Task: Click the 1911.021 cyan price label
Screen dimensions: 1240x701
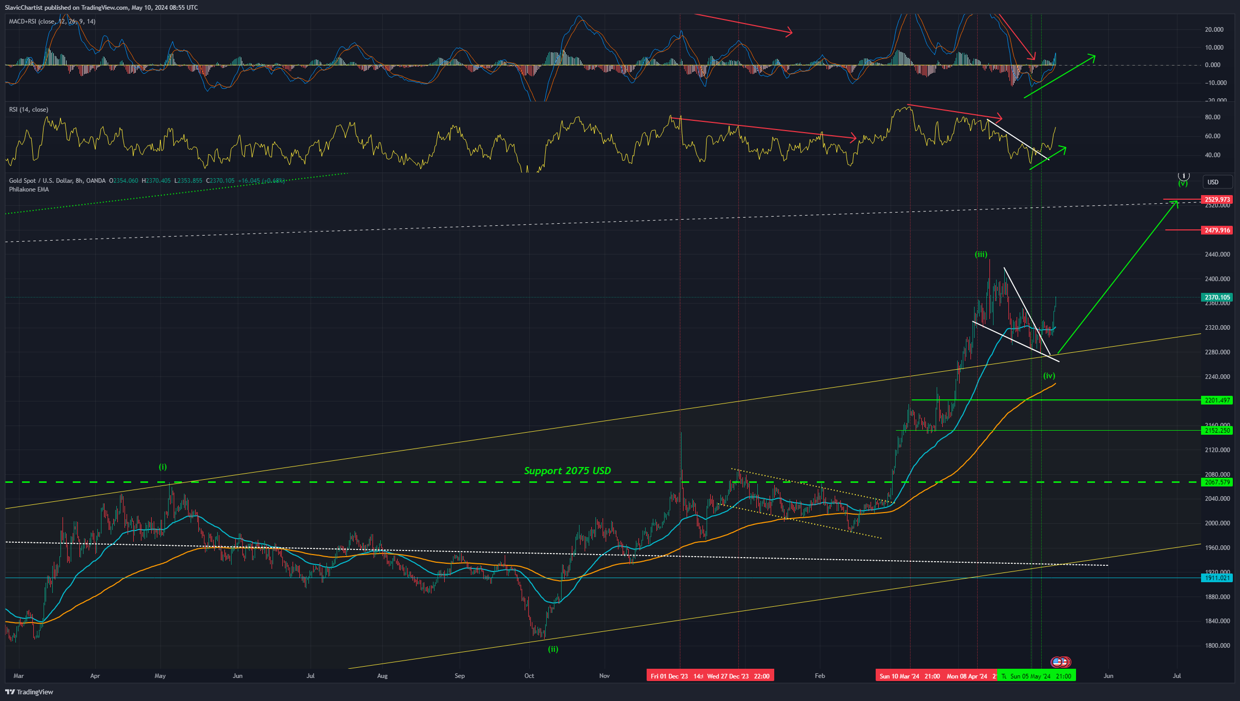Action: tap(1217, 578)
